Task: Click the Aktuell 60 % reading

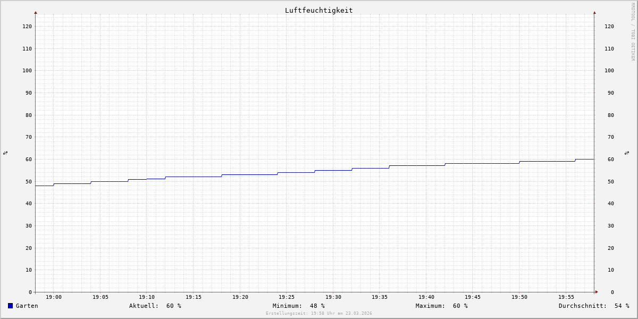Action: click(155, 306)
